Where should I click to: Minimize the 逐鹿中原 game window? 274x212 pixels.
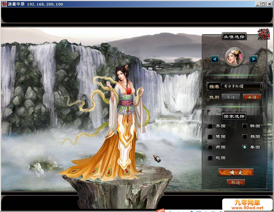click(x=257, y=4)
